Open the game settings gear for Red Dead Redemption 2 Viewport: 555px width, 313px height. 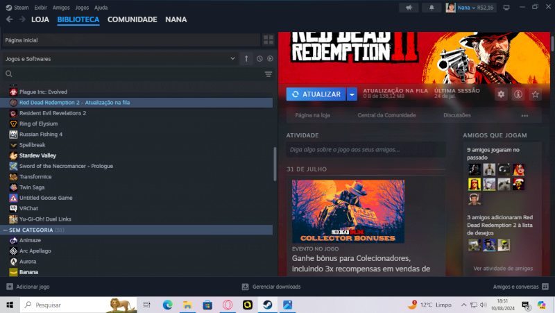click(x=502, y=94)
